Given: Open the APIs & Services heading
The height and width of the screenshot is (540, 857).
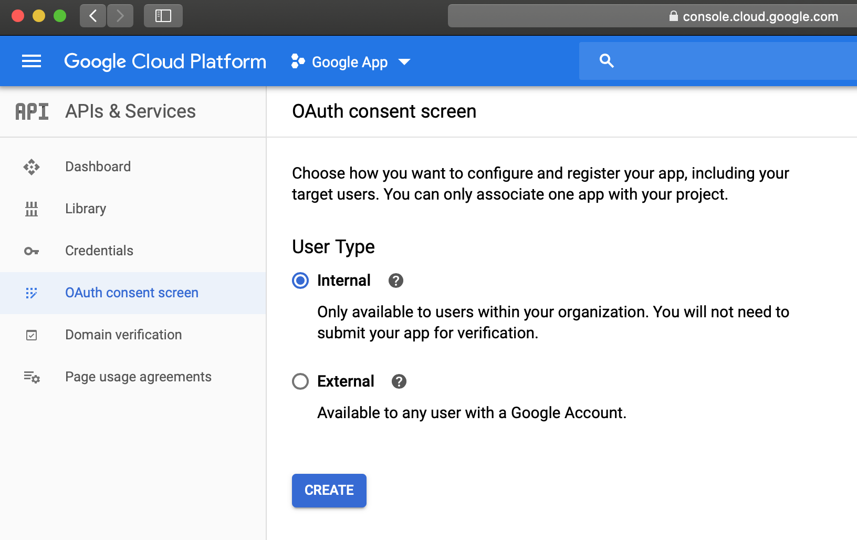Looking at the screenshot, I should point(130,111).
